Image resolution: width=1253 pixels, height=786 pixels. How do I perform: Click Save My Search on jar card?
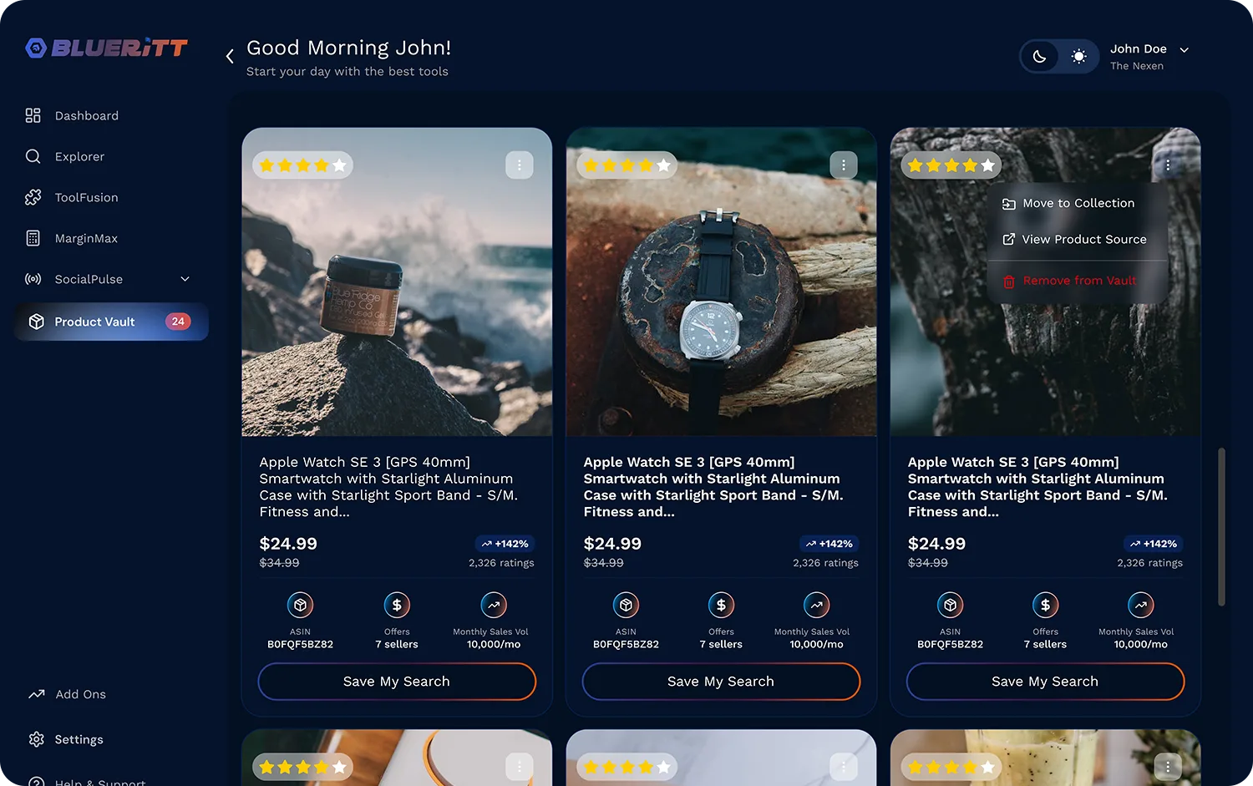pyautogui.click(x=397, y=682)
